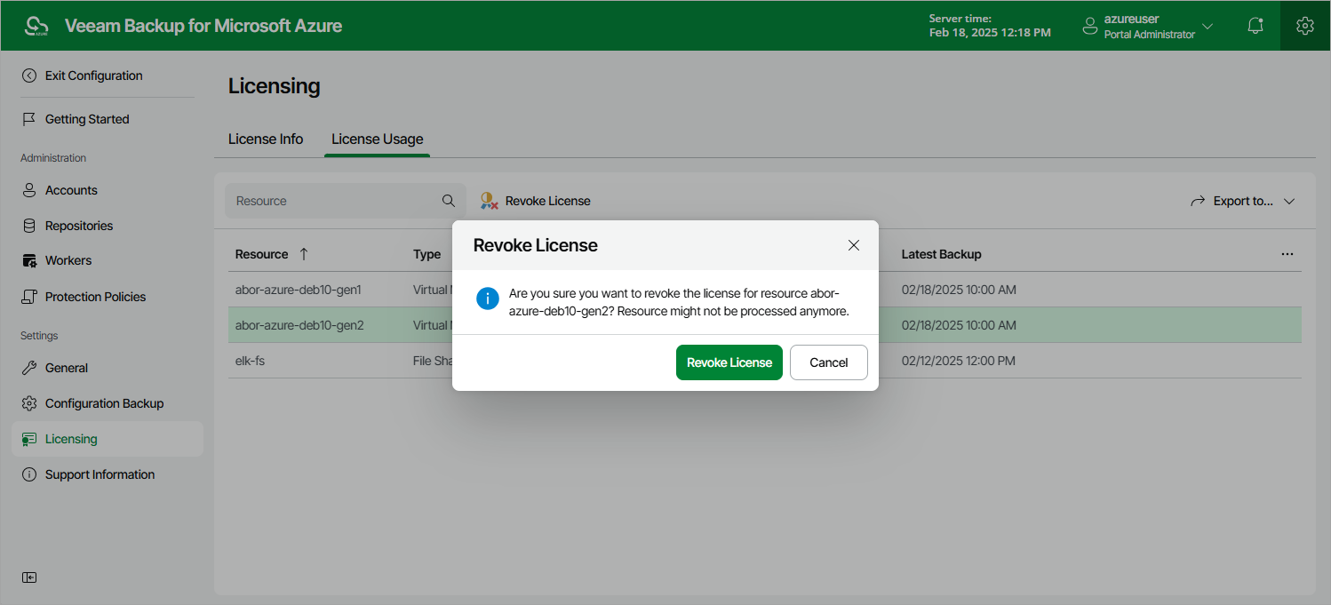Expand the azureuser account dropdown

pyautogui.click(x=1207, y=27)
